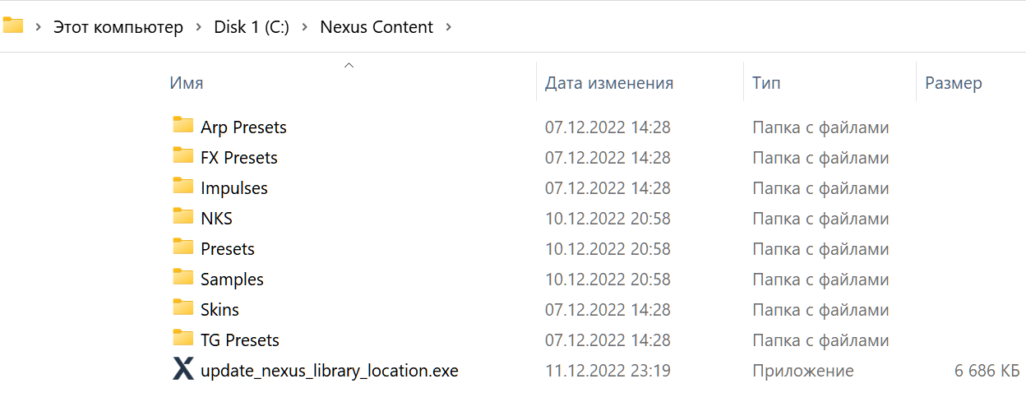Open the chevron before Этот компьютер
This screenshot has height=402, width=1026.
point(39,27)
